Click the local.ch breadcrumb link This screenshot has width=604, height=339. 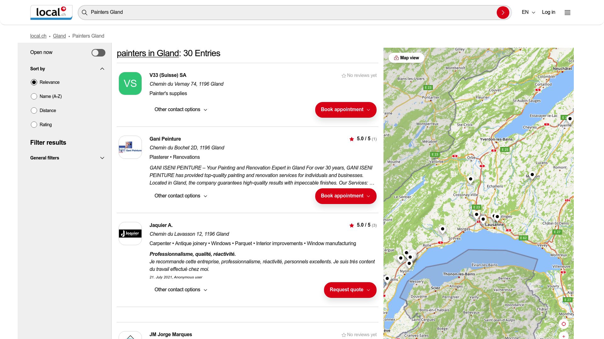point(38,36)
